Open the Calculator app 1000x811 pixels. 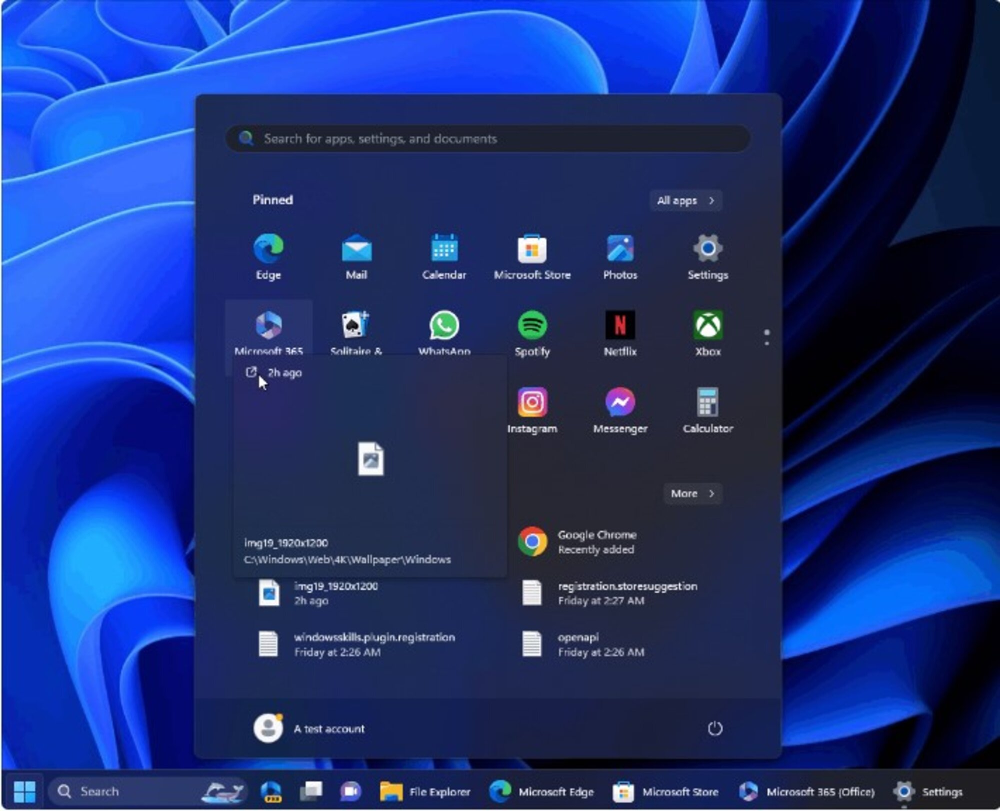[707, 411]
